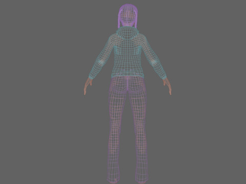The image size is (246, 184).
Task: Select the purple hair wireframe mesh
Action: click(x=128, y=16)
